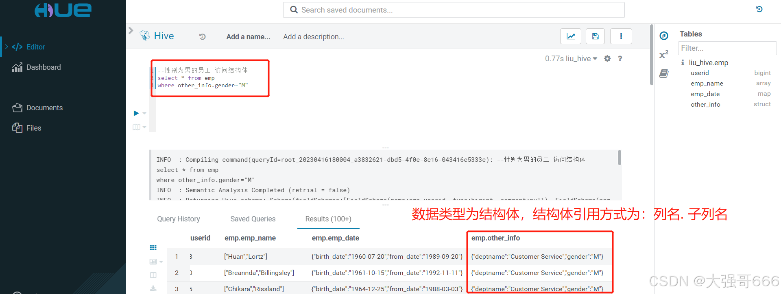Open the Functions x² icon
Viewport: 781px width, 294px height.
click(664, 55)
